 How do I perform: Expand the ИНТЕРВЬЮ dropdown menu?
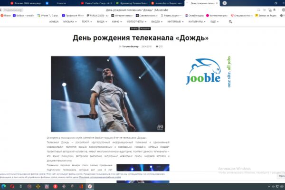tap(175, 22)
